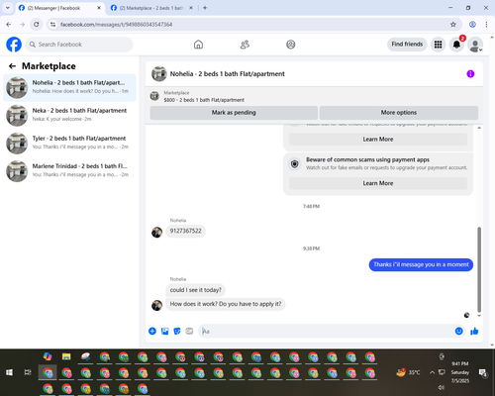The width and height of the screenshot is (495, 396).
Task: Open the tab search dropdown arrow
Action: [8, 8]
